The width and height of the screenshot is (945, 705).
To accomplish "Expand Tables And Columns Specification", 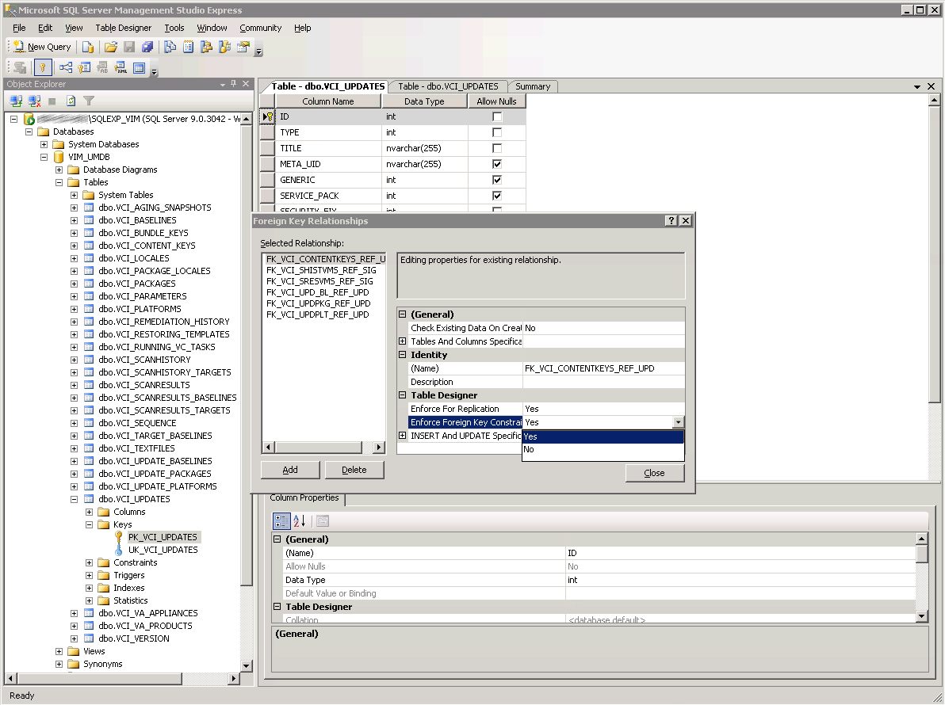I will (403, 341).
